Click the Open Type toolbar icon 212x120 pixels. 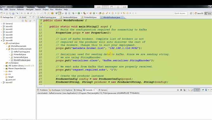[100, 13]
